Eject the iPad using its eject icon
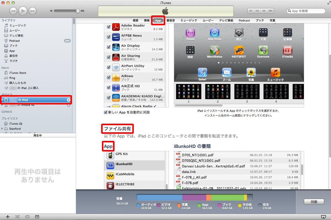Screen dimensions: 331x220 point(68,100)
